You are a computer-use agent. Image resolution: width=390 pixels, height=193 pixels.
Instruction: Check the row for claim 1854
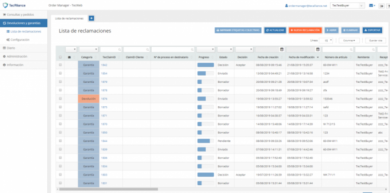(x=60, y=73)
